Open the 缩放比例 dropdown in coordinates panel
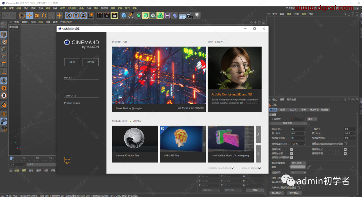 click(233, 190)
